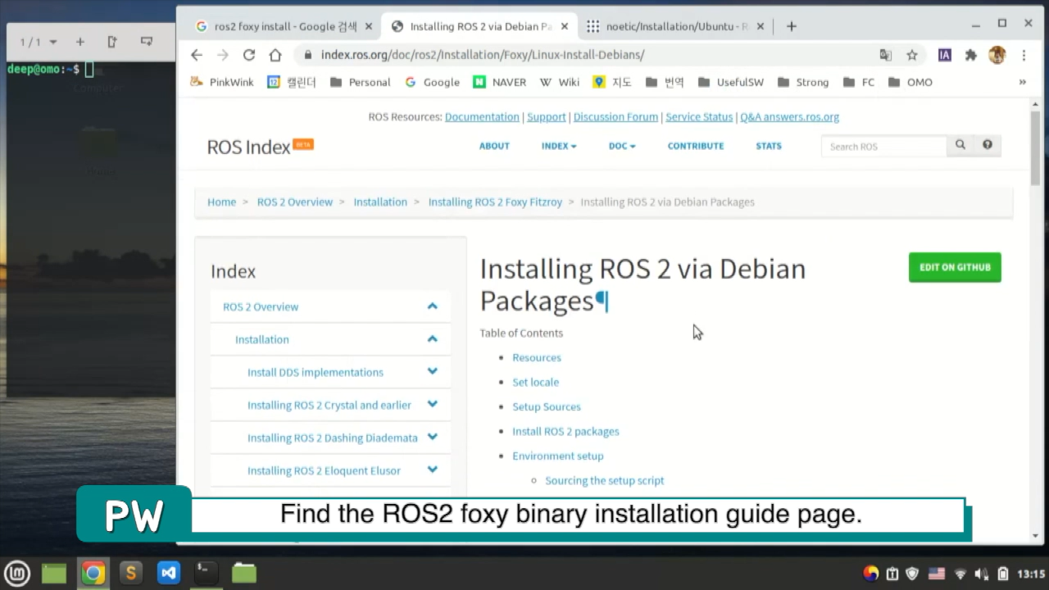
Task: Open the Service Status link
Action: 699,116
